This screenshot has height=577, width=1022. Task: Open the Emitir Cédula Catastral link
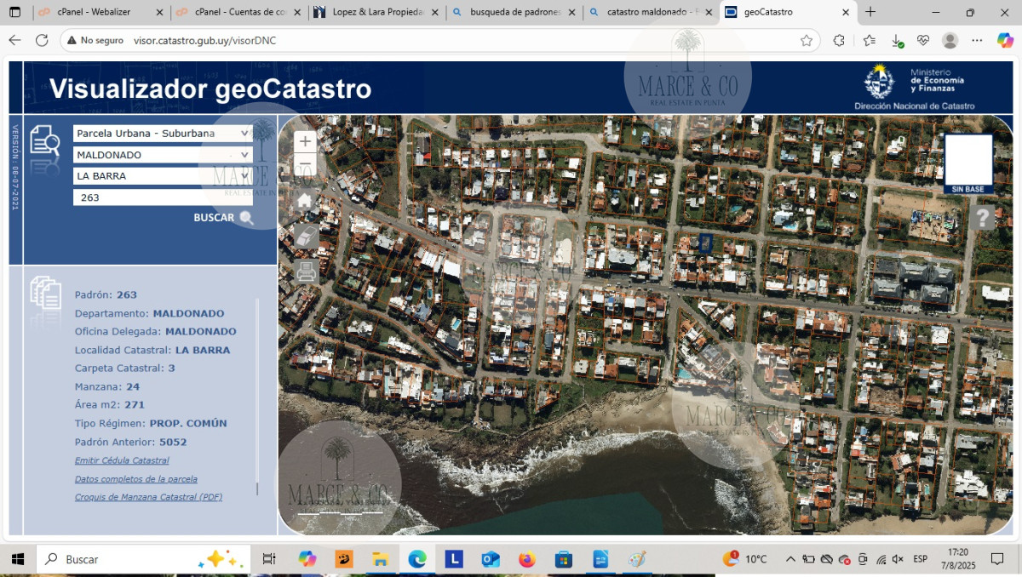(x=122, y=460)
